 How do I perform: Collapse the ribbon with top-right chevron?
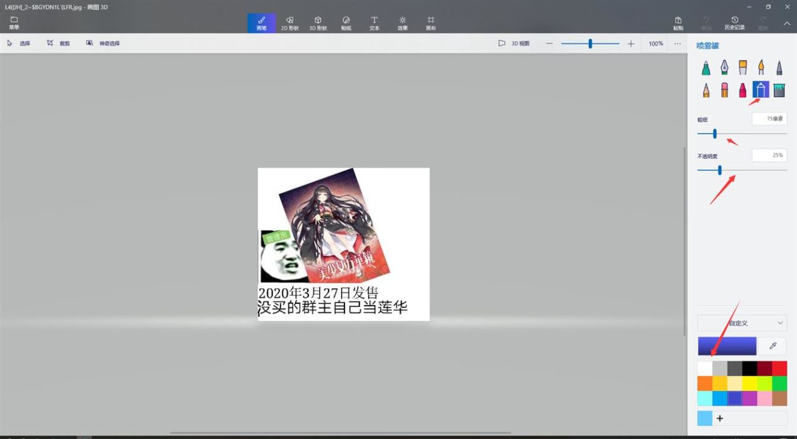(x=786, y=23)
